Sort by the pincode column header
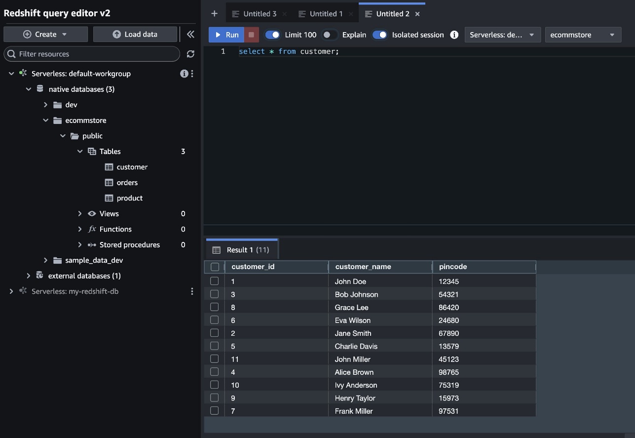Image resolution: width=635 pixels, height=438 pixels. 484,267
